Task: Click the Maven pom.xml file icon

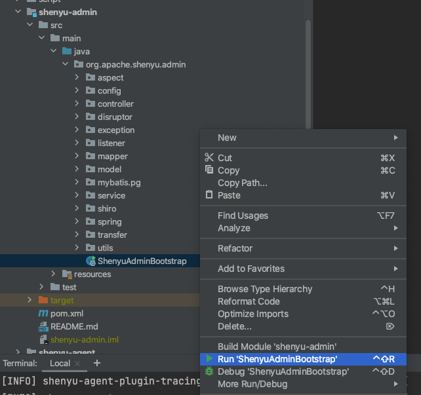Action: 43,314
